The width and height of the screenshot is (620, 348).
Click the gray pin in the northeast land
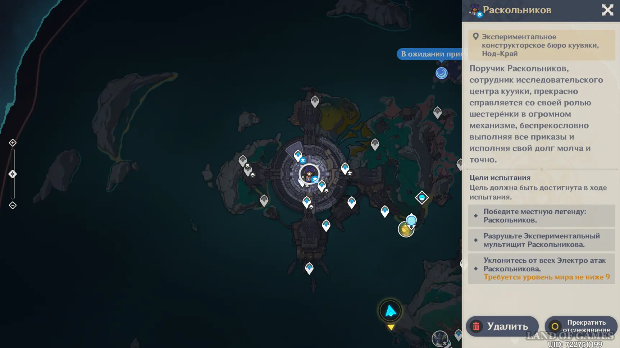pos(437,113)
